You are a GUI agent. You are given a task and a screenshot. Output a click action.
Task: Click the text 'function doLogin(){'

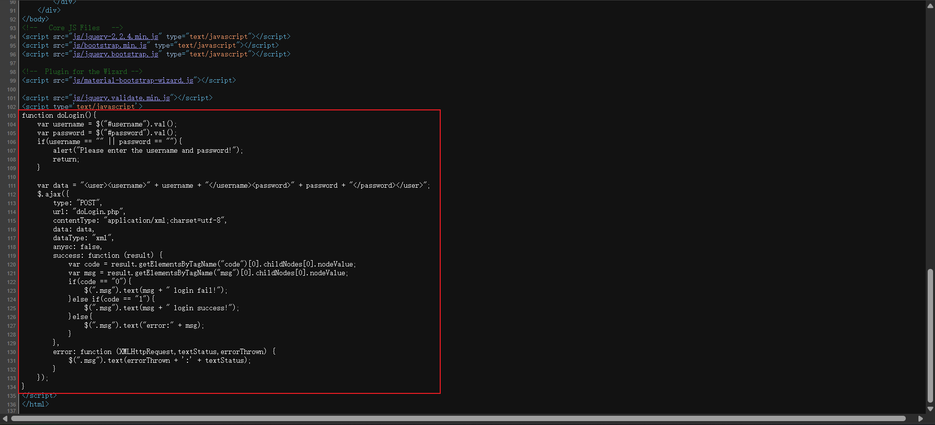[x=59, y=115]
